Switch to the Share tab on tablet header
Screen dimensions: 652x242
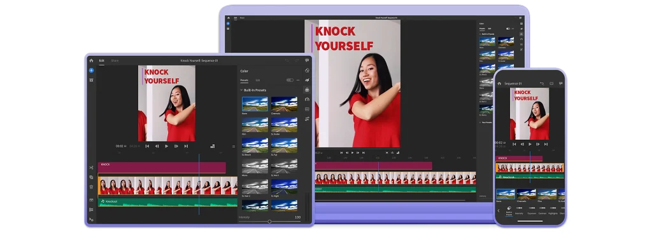(115, 60)
